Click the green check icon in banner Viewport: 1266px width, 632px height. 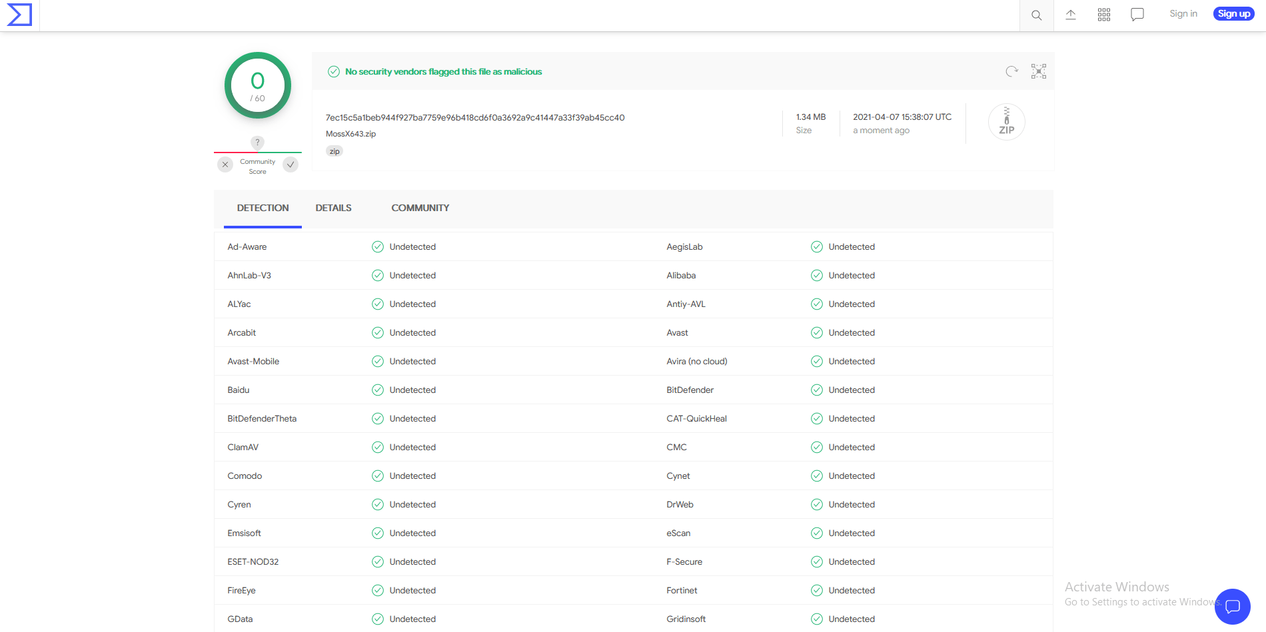click(334, 72)
